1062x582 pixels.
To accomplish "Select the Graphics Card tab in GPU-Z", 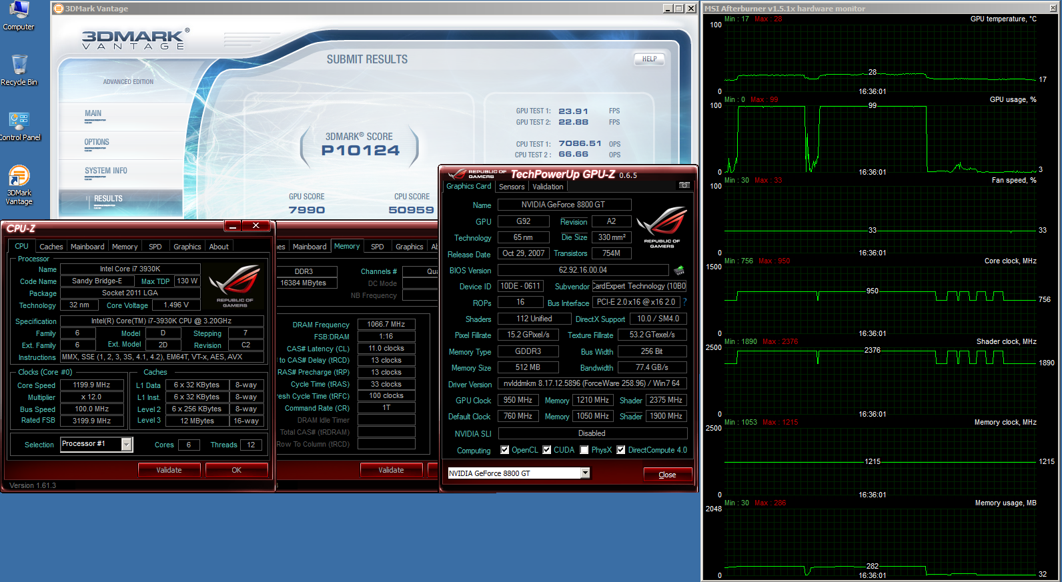I will (468, 186).
